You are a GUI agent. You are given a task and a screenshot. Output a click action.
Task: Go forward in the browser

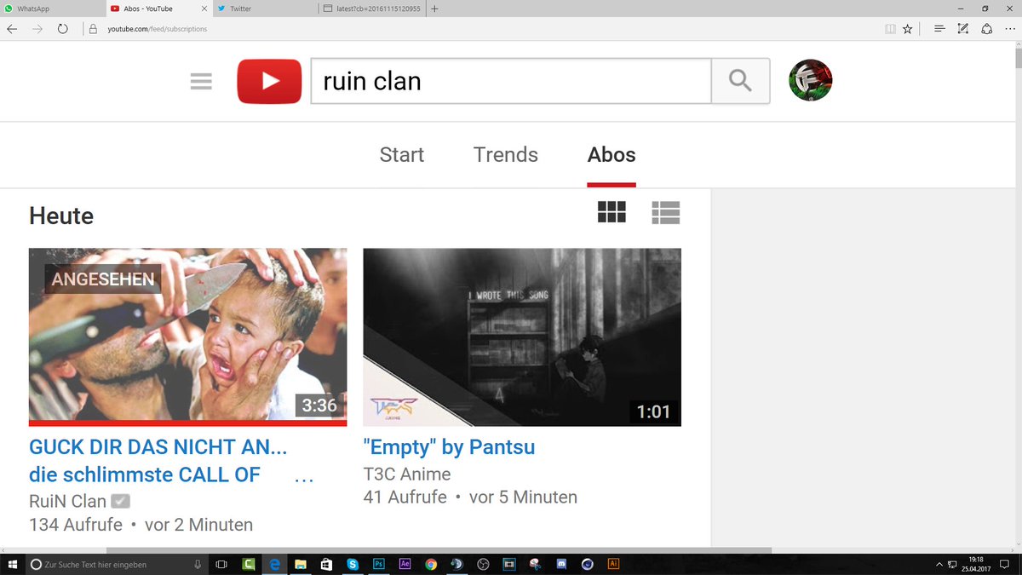37,28
